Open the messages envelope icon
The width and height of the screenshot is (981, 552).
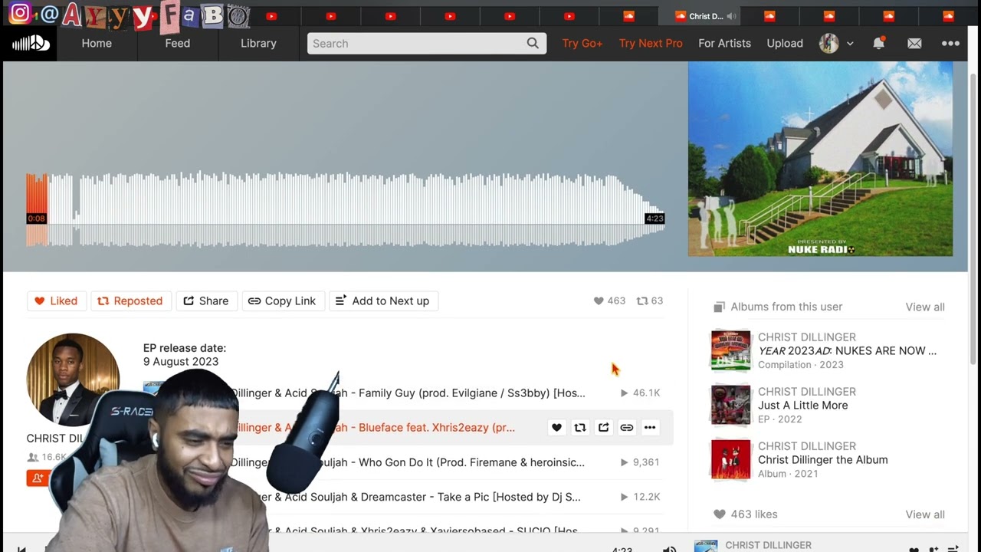click(914, 44)
